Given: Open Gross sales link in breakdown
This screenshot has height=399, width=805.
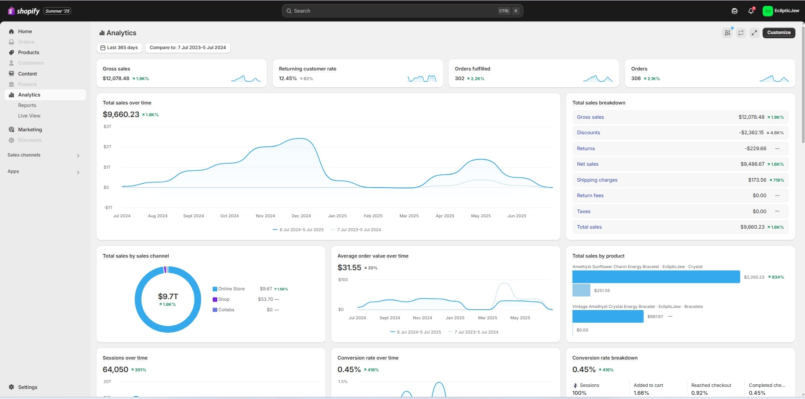Looking at the screenshot, I should (590, 117).
